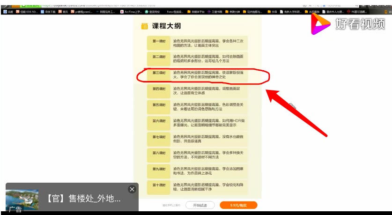Click the 开始试读 button
The width and height of the screenshot is (392, 215).
click(x=200, y=205)
